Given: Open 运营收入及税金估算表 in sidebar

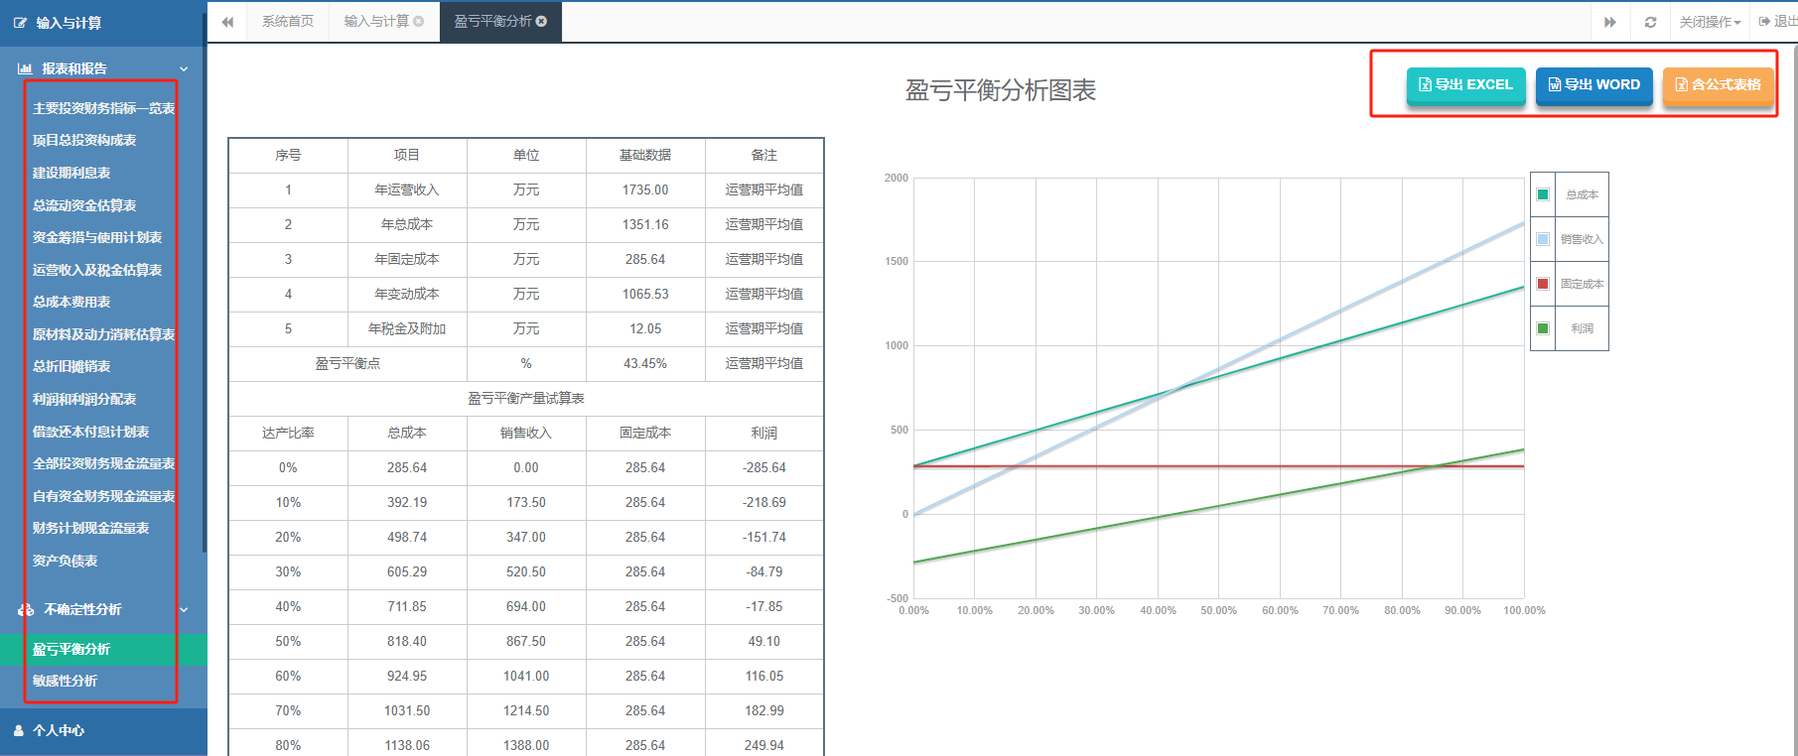Looking at the screenshot, I should 97,270.
